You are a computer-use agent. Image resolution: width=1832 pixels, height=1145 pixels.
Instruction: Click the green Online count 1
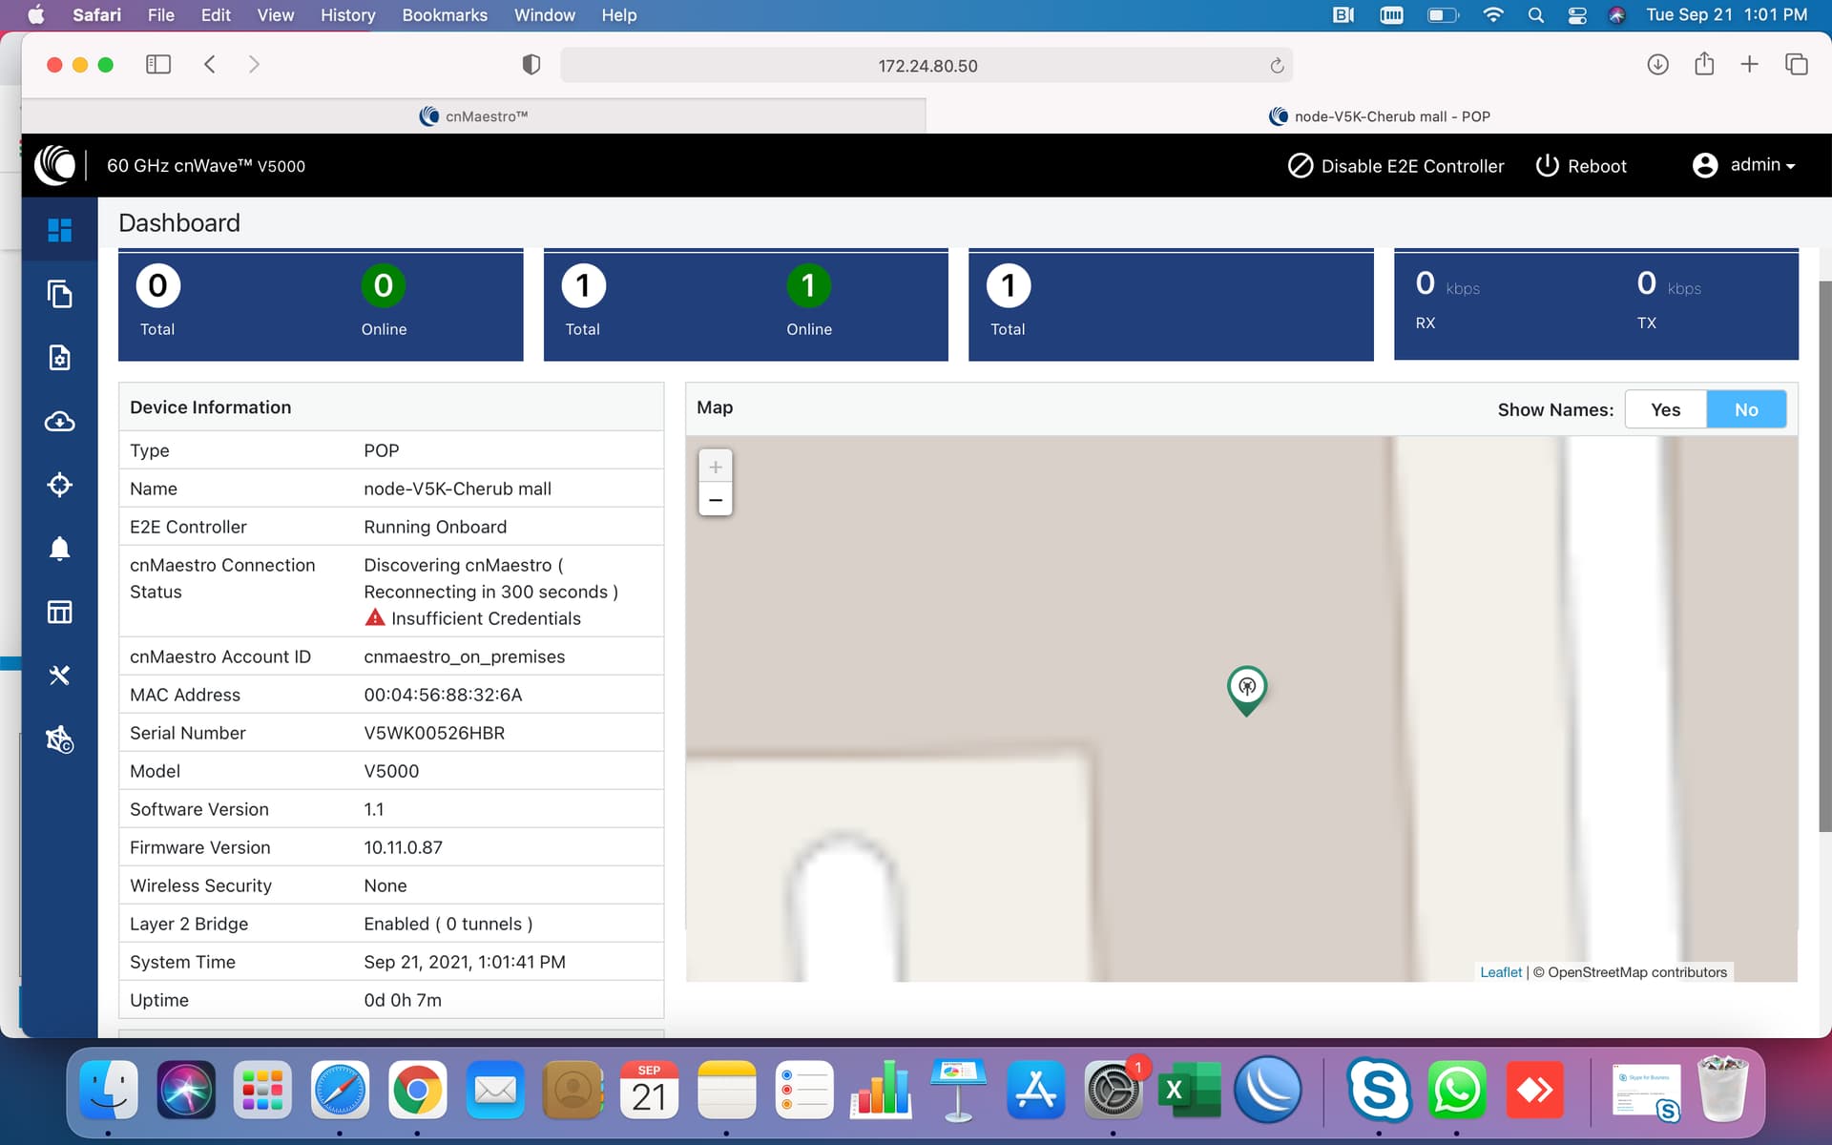[x=808, y=285]
